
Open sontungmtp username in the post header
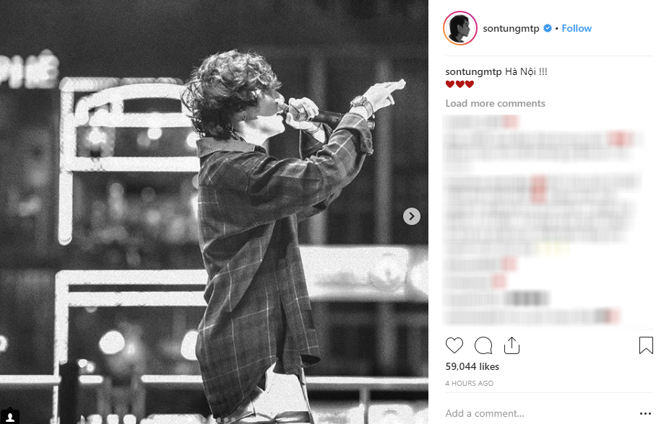click(x=511, y=28)
